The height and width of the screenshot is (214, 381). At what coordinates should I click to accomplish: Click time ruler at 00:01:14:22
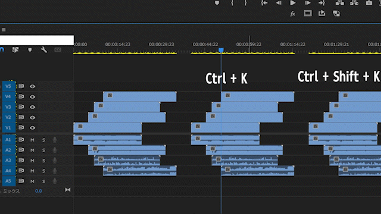(x=292, y=45)
